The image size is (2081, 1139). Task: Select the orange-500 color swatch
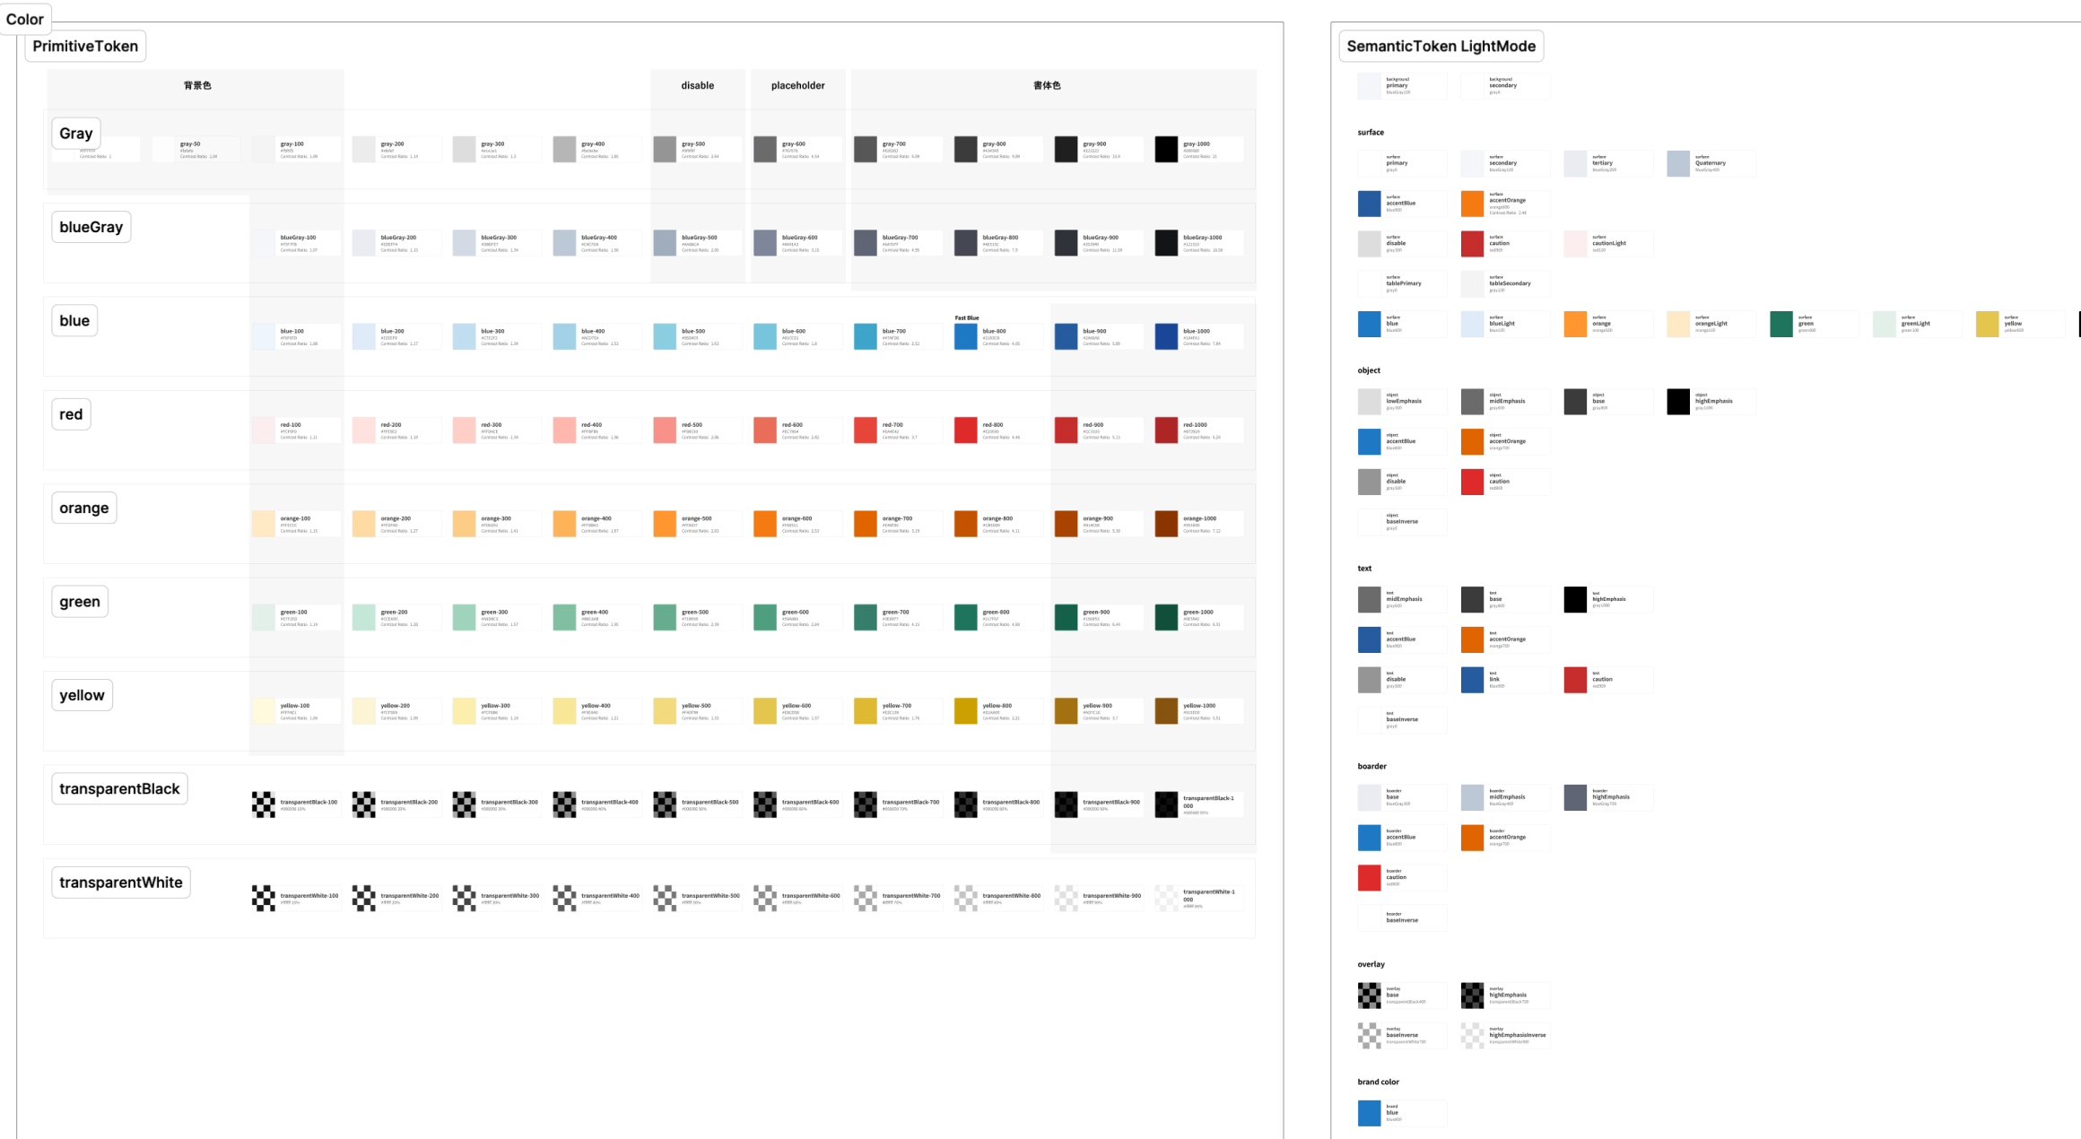pyautogui.click(x=664, y=524)
